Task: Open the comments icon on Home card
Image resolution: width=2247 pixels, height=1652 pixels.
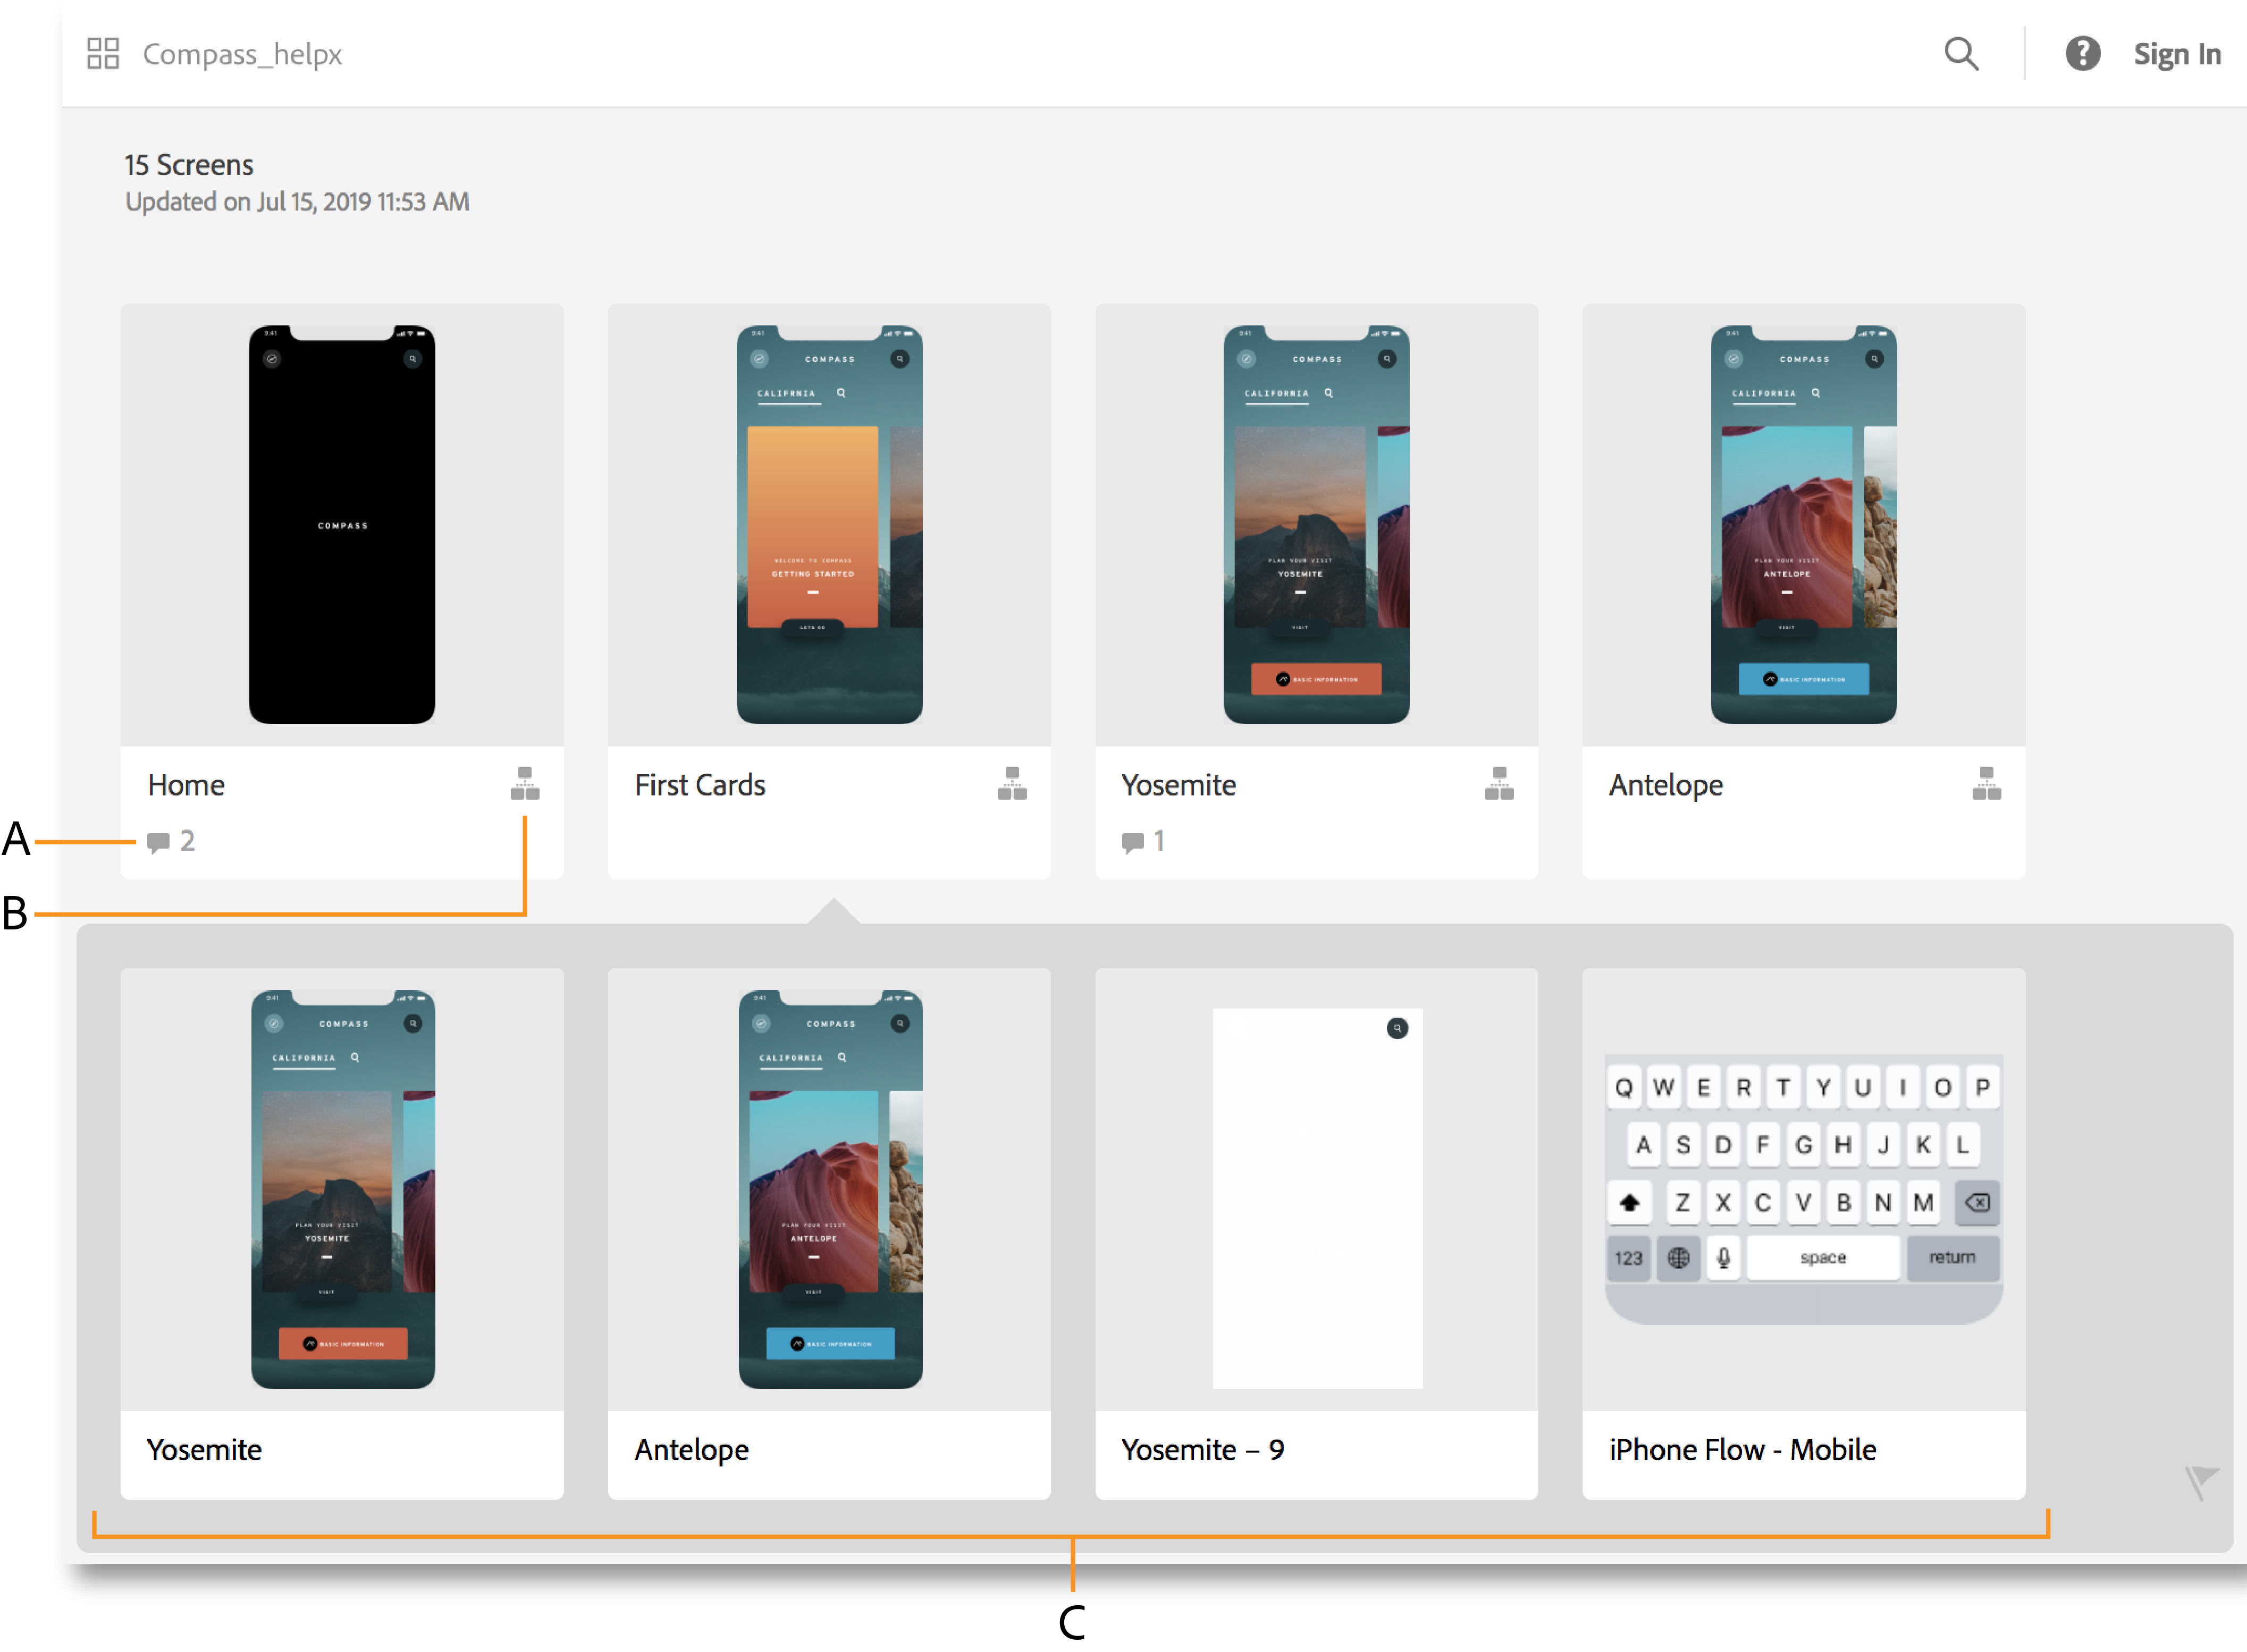Action: click(159, 842)
